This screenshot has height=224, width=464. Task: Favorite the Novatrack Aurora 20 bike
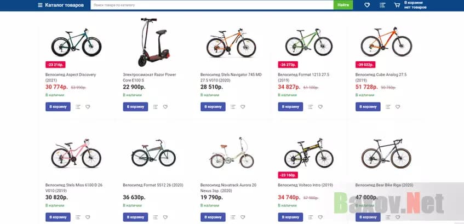(243, 217)
